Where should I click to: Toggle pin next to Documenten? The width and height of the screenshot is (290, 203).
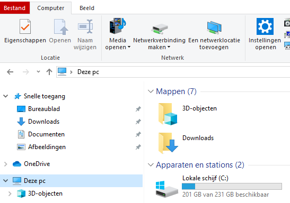point(138,134)
